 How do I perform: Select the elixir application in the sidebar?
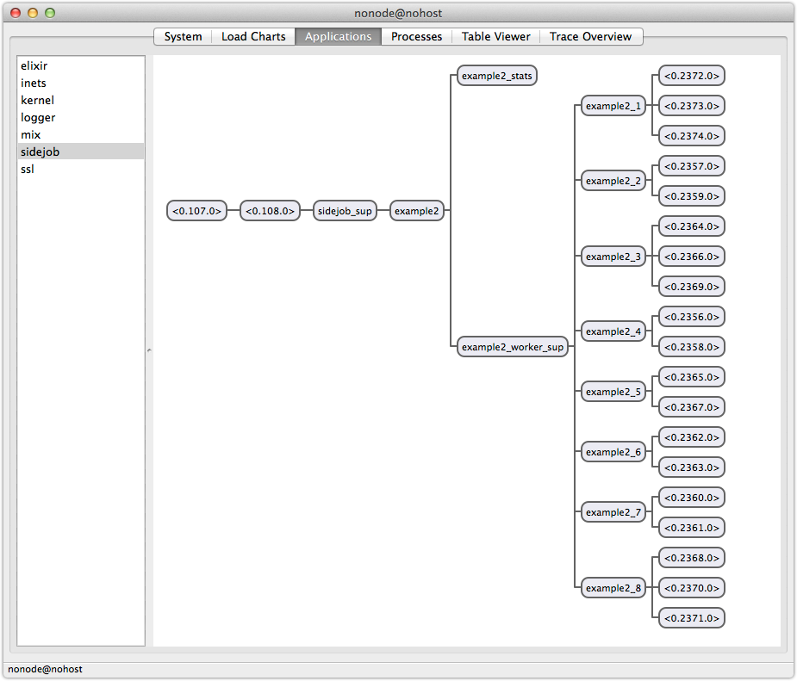coord(34,65)
